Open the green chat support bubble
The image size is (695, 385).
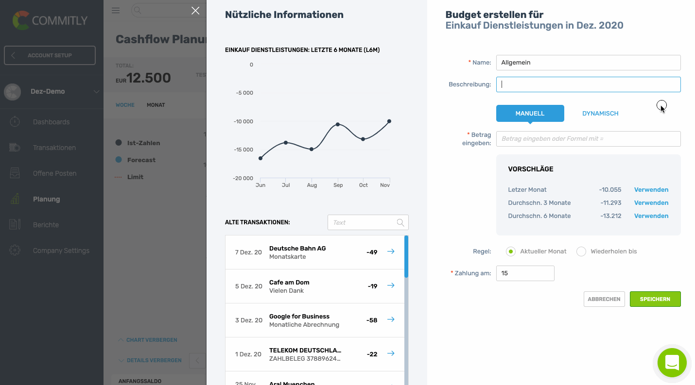pos(672,362)
